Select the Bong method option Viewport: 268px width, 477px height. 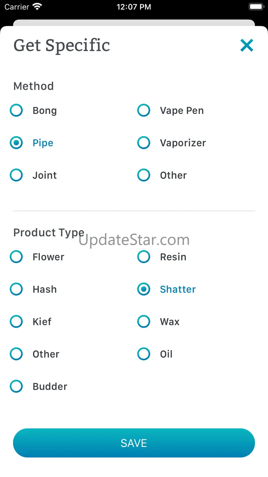(x=16, y=111)
